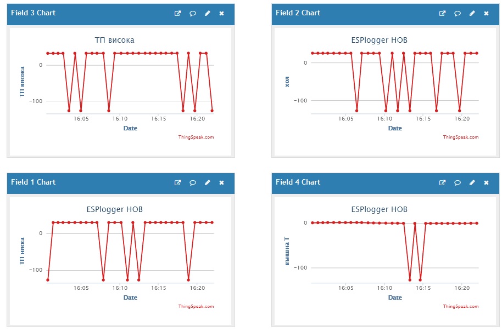The height and width of the screenshot is (332, 502).
Task: Pop out Field 1 Chart externally
Action: click(177, 183)
